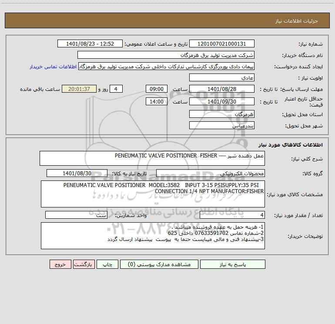The image size is (335, 324).
Task: Click label ایجاد کننده درخواست
Action: (298, 67)
